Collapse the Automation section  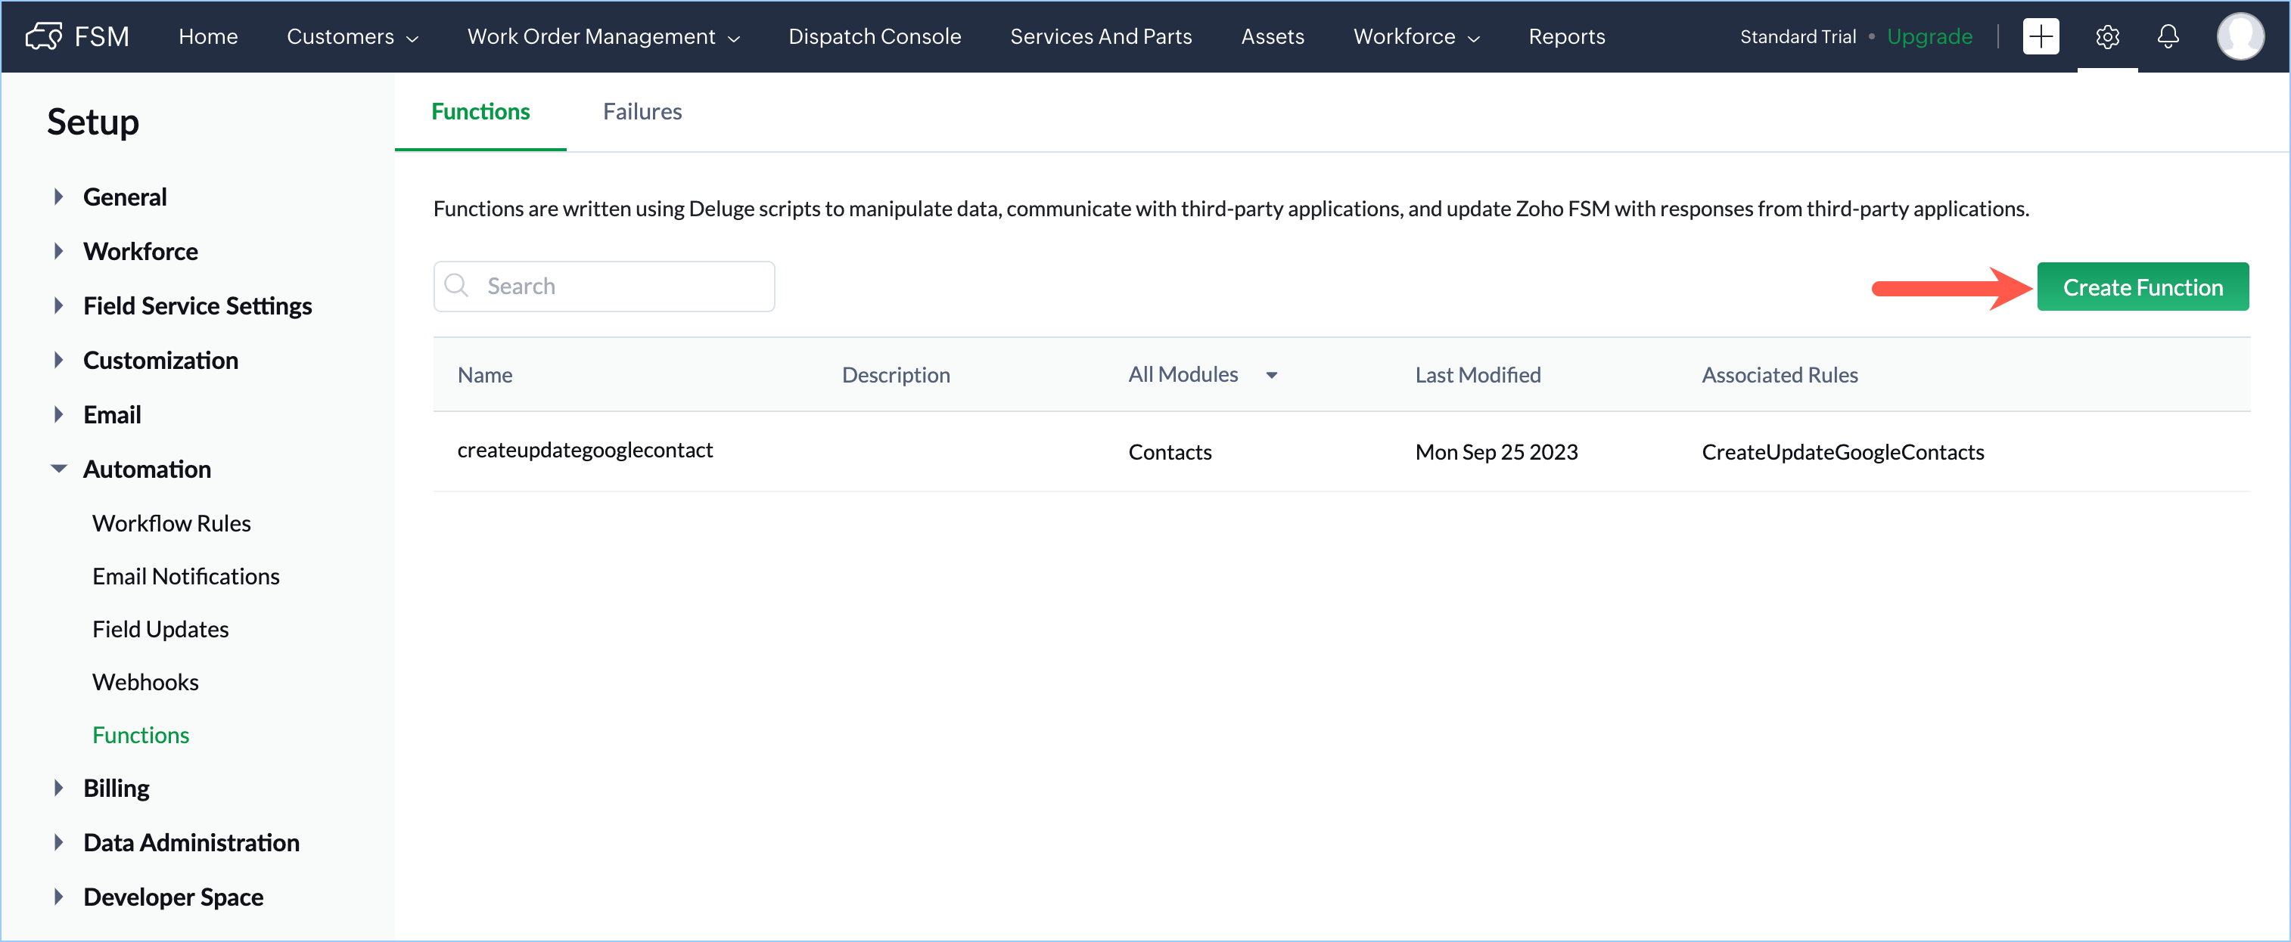(59, 468)
